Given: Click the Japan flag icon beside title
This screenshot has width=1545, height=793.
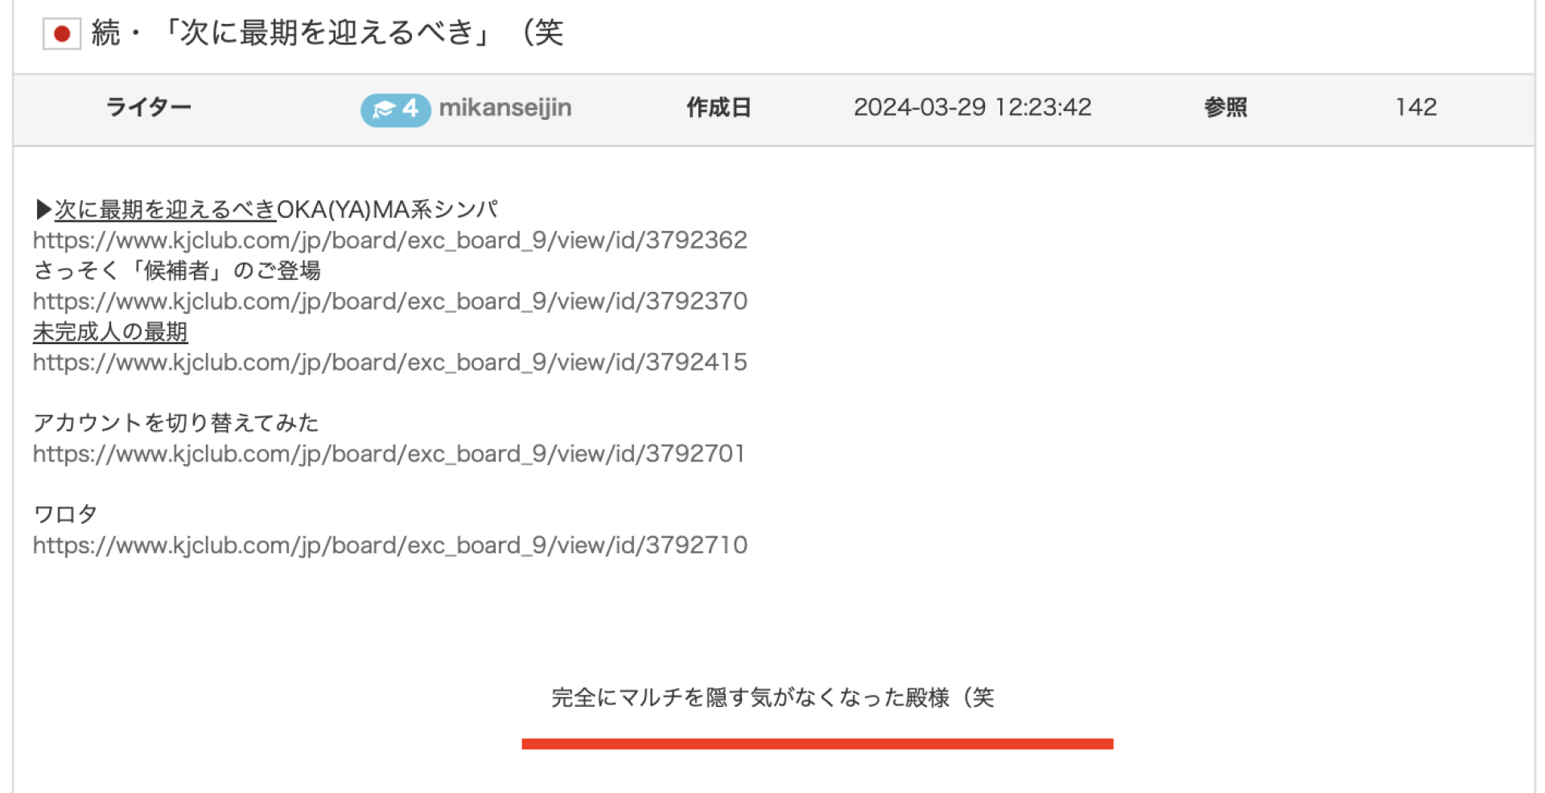Looking at the screenshot, I should (61, 34).
